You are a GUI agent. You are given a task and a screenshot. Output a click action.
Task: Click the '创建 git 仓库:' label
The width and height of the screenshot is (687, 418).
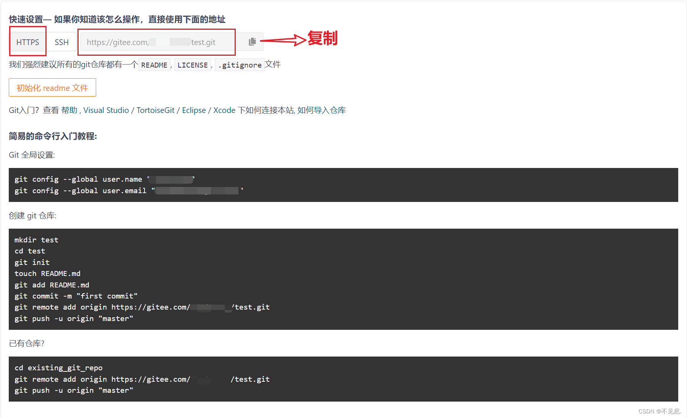tap(33, 216)
